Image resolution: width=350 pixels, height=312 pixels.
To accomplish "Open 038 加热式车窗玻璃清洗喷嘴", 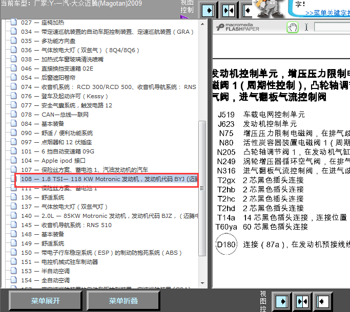I will [x=63, y=59].
